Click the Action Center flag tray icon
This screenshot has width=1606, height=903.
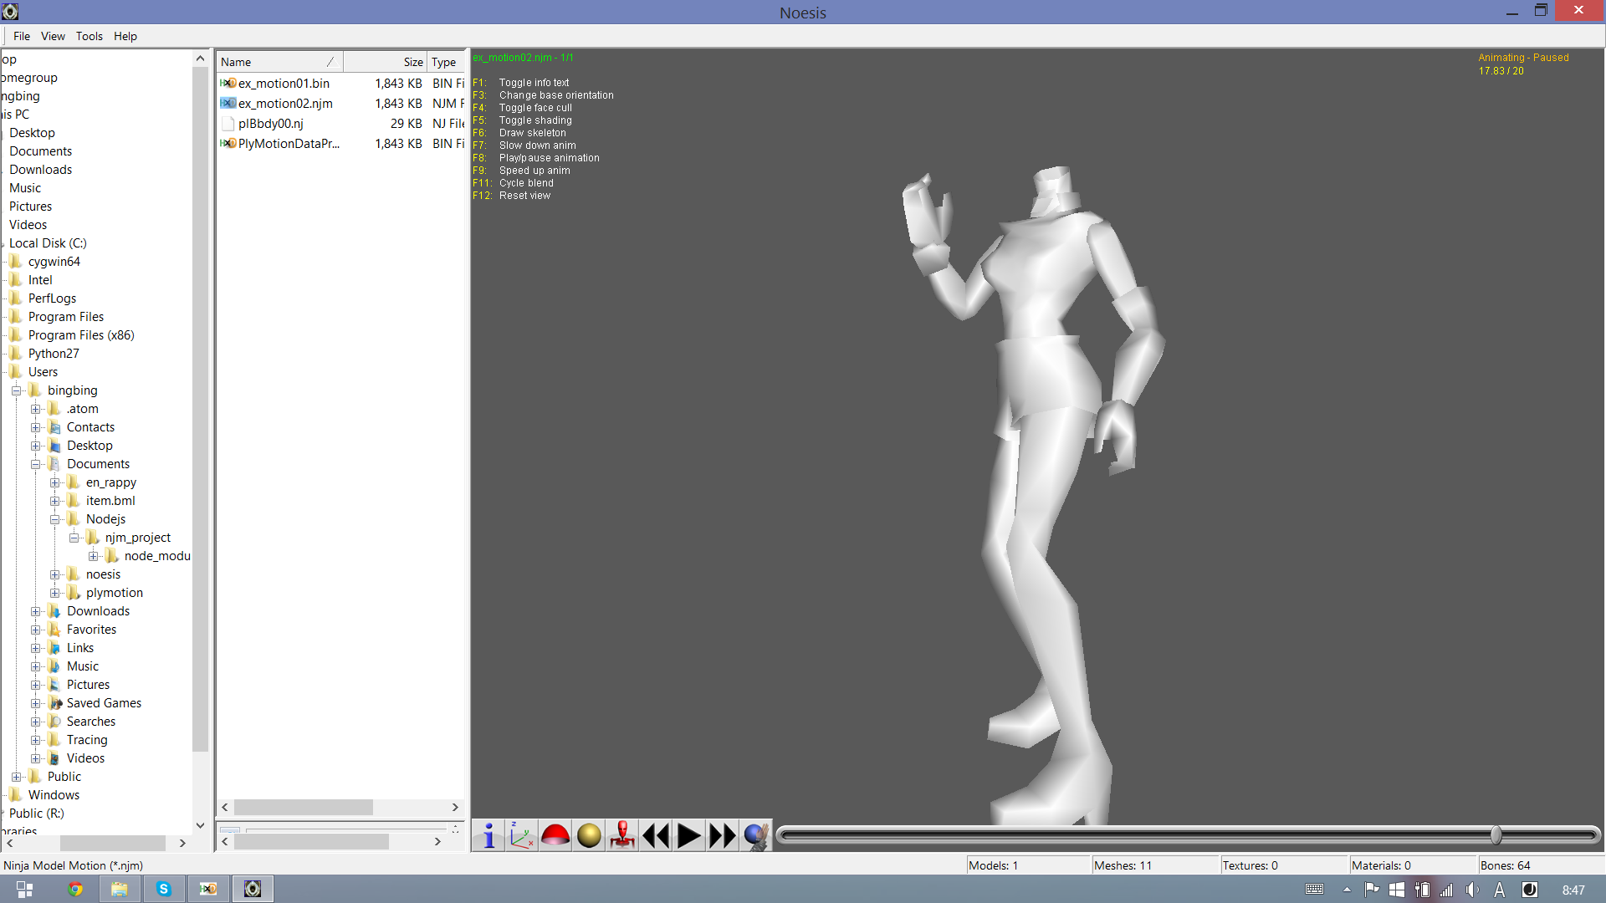pyautogui.click(x=1372, y=890)
